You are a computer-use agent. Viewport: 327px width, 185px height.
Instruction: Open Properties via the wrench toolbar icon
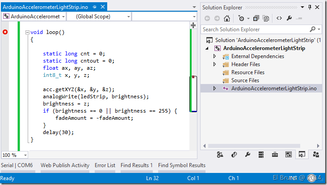tap(289, 18)
